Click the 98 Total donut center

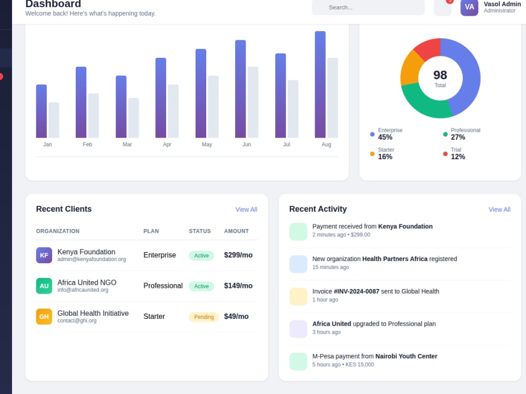pyautogui.click(x=440, y=78)
